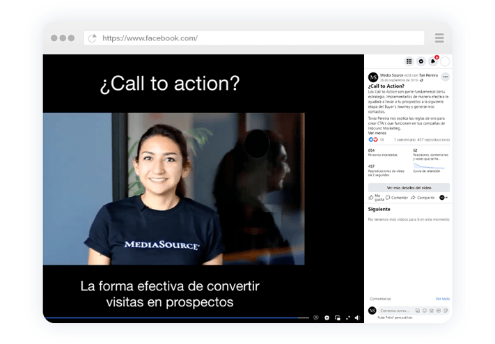Open emoji picker in comment box
This screenshot has height=344, width=495.
click(425, 311)
